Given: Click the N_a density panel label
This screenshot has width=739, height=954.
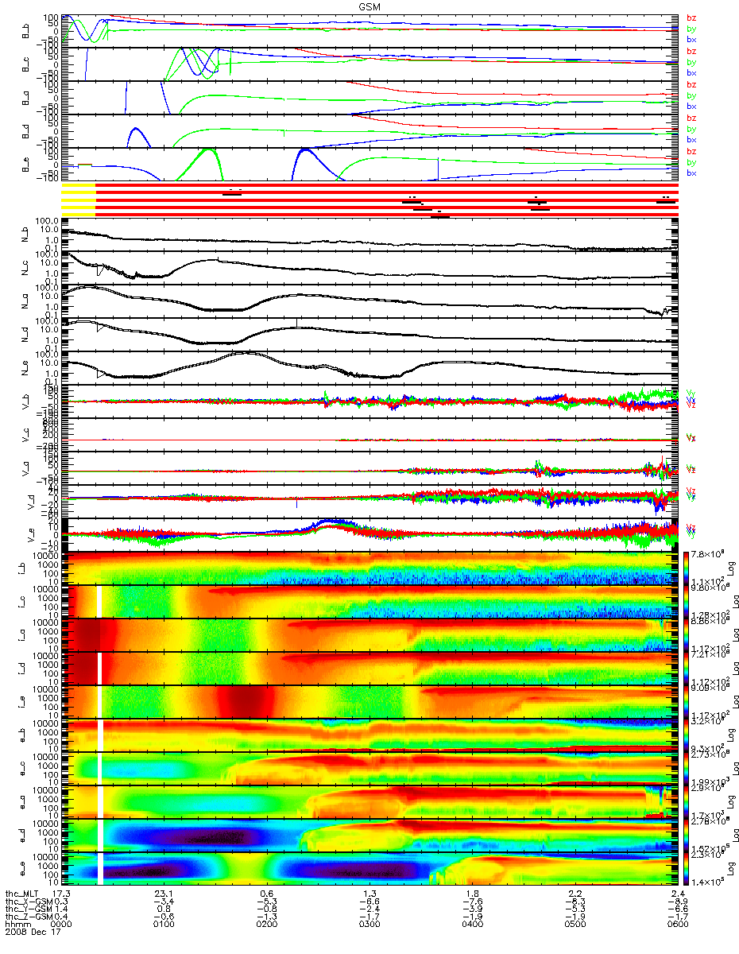Looking at the screenshot, I should pyautogui.click(x=26, y=301).
